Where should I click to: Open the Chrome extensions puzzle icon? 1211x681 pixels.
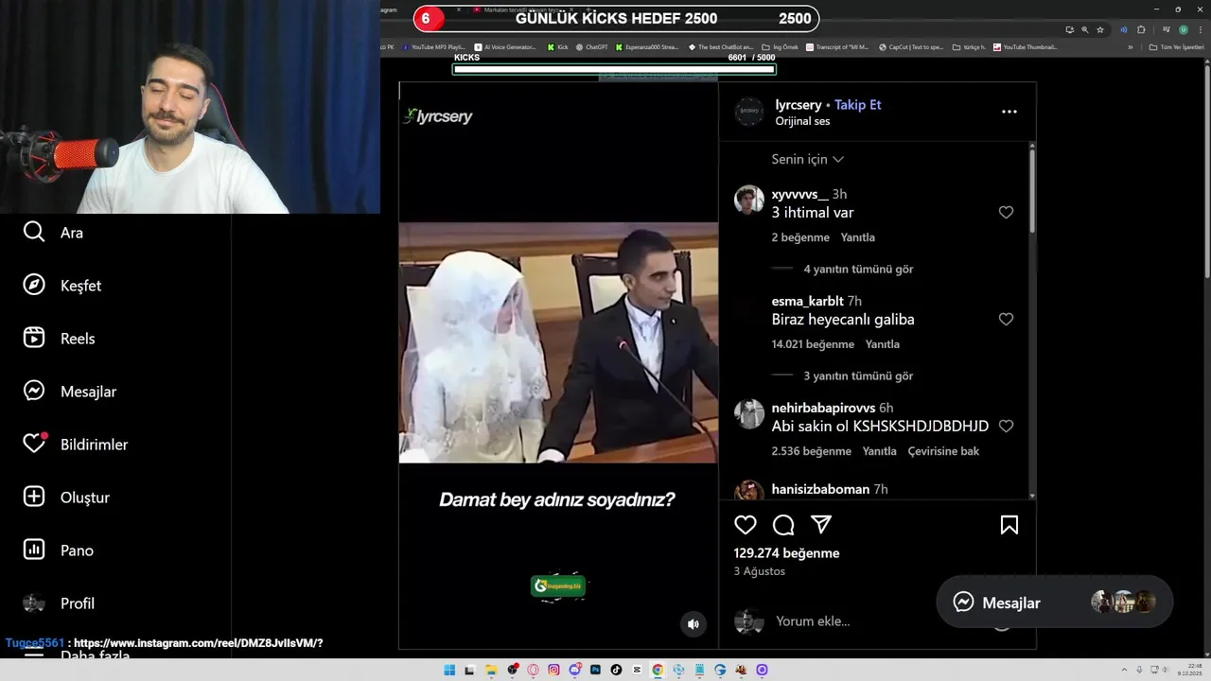1141,29
